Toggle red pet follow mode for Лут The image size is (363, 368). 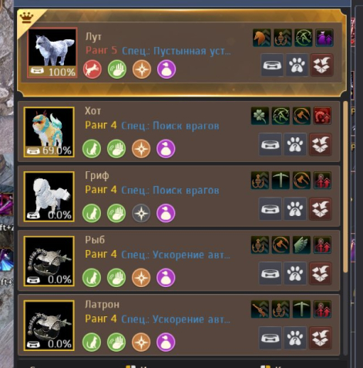tap(92, 69)
